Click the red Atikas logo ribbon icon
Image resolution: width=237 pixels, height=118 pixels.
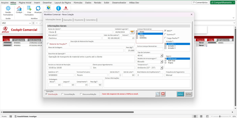[66, 8]
